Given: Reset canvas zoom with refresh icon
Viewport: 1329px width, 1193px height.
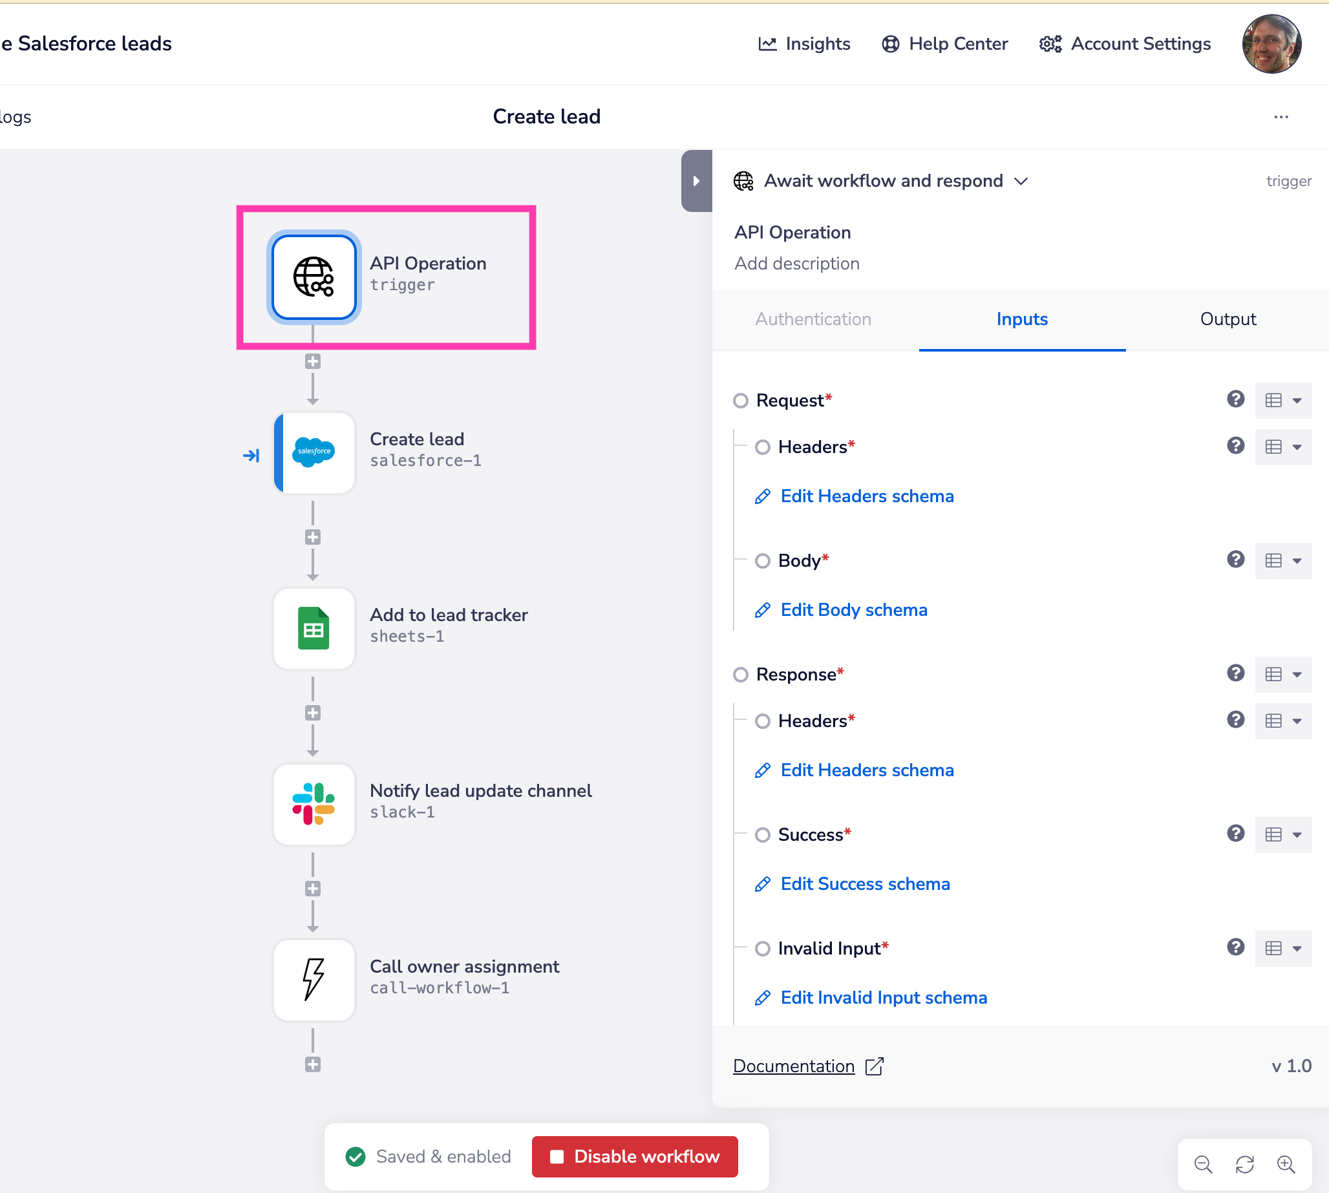Looking at the screenshot, I should [1244, 1164].
